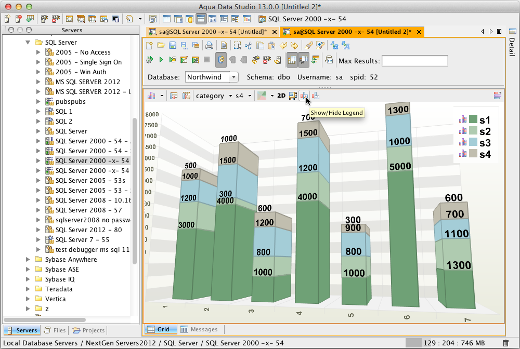This screenshot has height=349, width=520.
Task: Redo with the yellow right arrow icon
Action: tap(294, 45)
